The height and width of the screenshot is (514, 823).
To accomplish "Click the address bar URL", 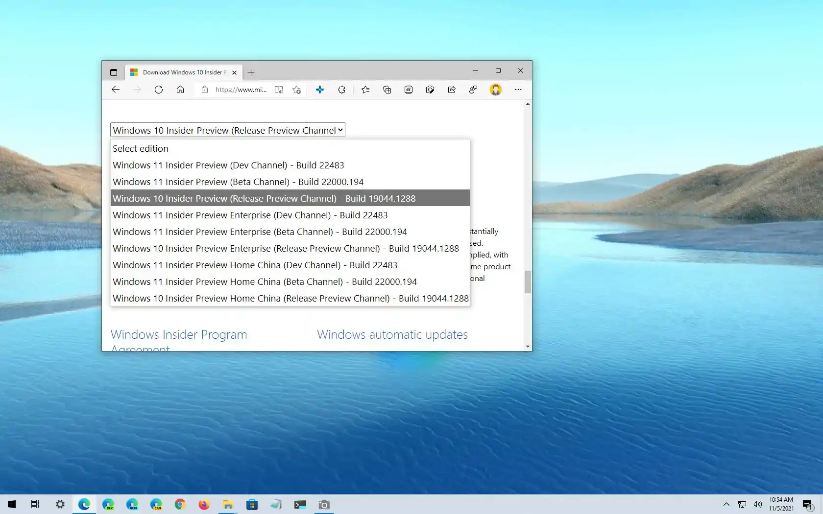I will [241, 90].
